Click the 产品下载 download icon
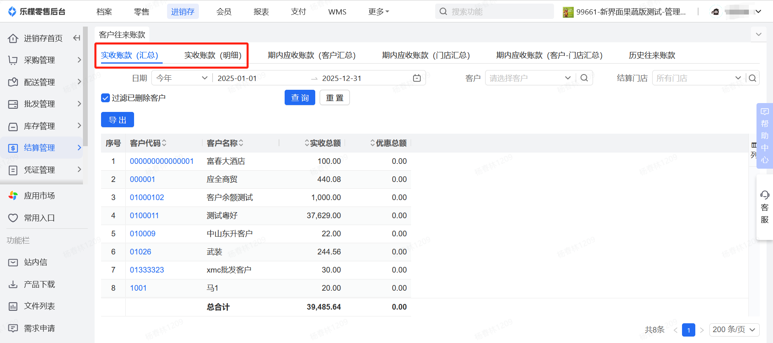Image resolution: width=773 pixels, height=343 pixels. [13, 284]
